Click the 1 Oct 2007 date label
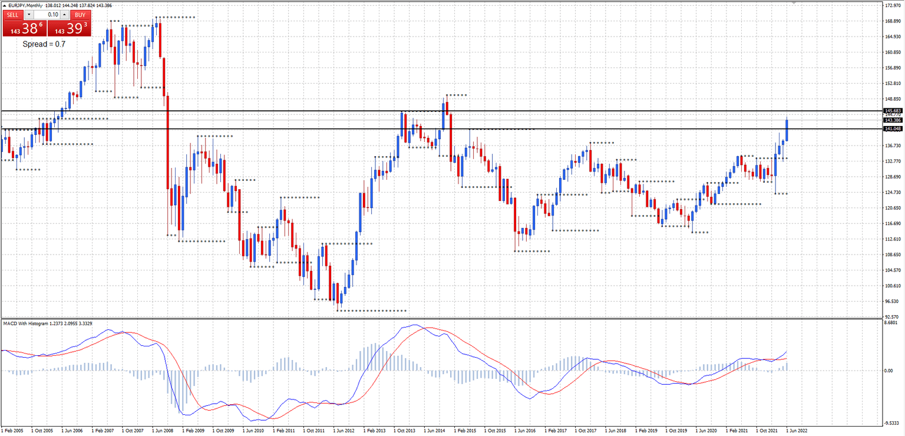905x436 pixels. (133, 431)
